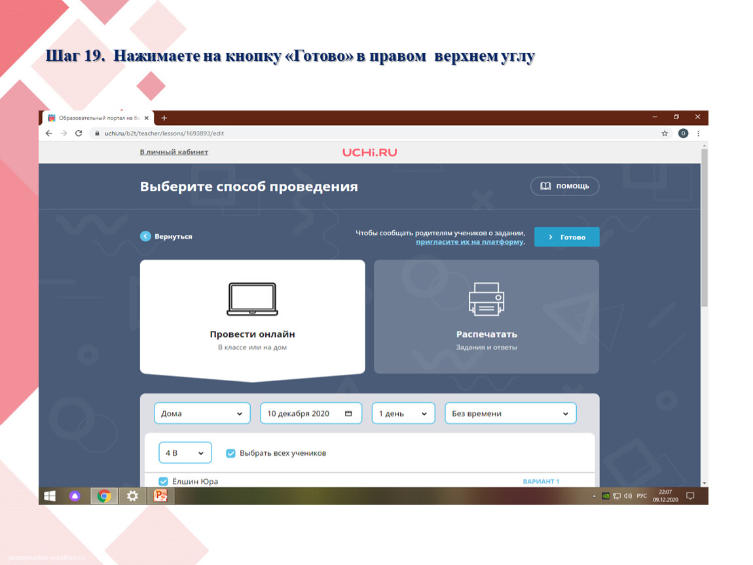Expand the 'Без времени' dropdown

(x=510, y=414)
